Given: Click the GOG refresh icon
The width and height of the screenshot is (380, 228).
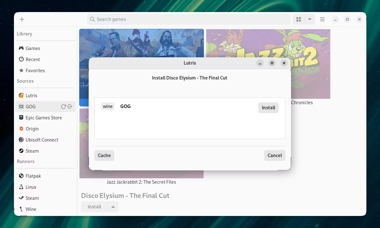Looking at the screenshot, I should coord(63,107).
